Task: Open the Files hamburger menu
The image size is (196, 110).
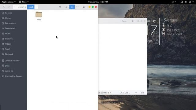Action: pos(84,7)
